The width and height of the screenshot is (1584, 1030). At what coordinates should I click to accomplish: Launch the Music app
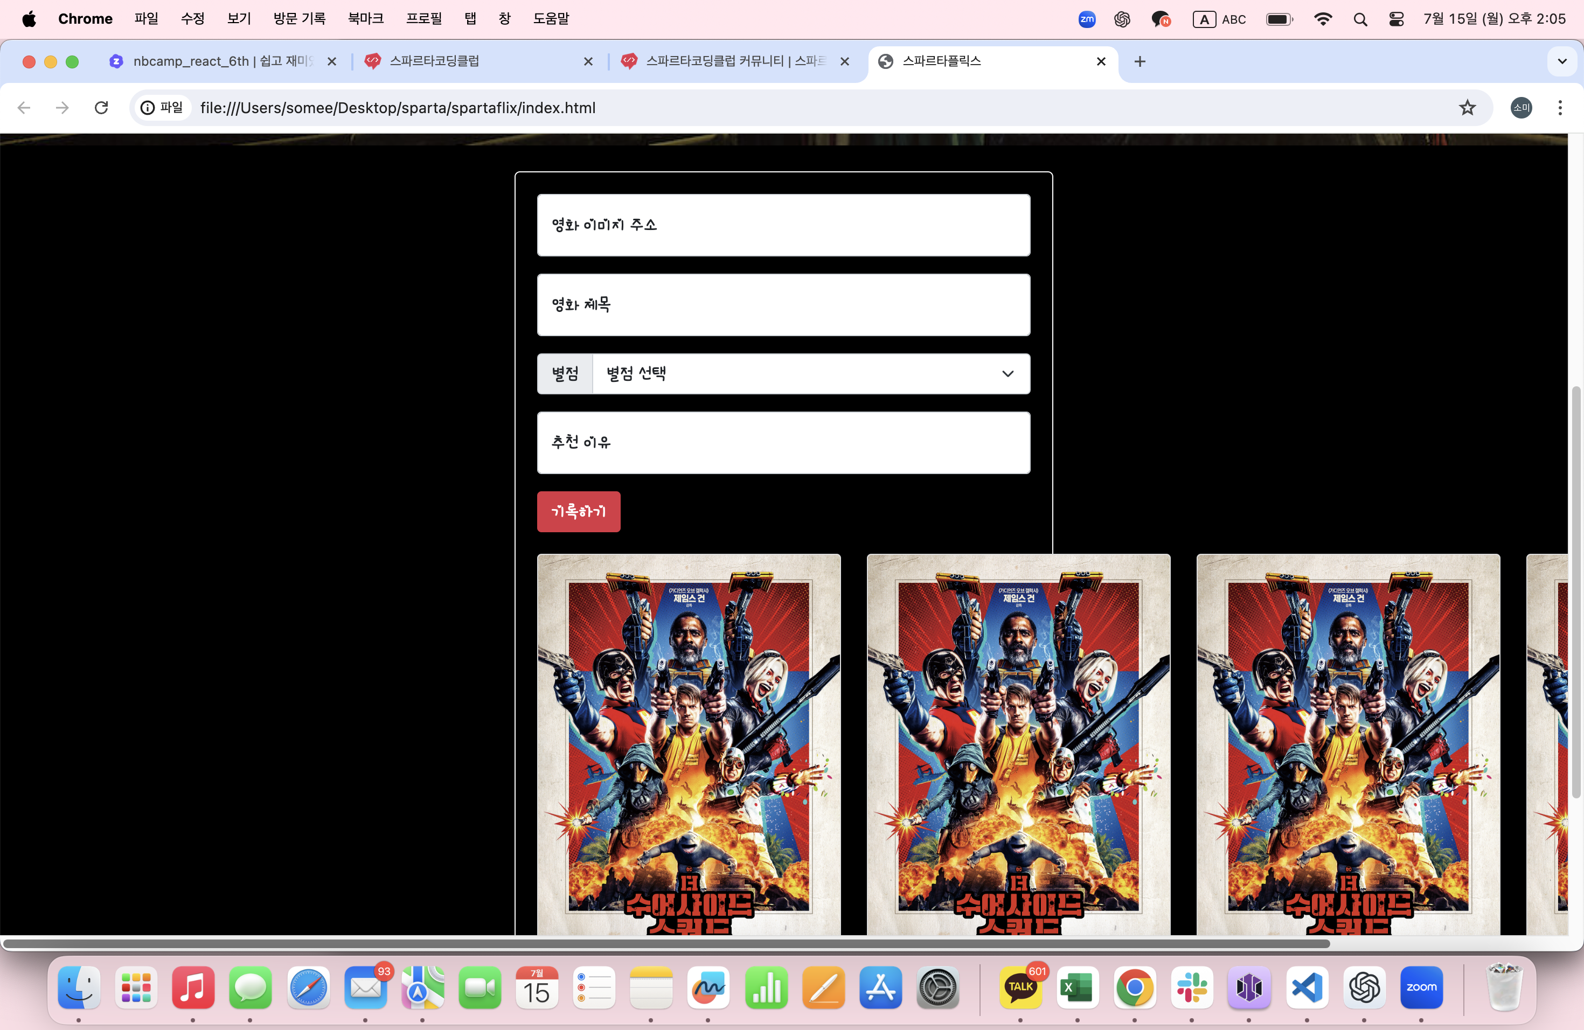click(193, 987)
